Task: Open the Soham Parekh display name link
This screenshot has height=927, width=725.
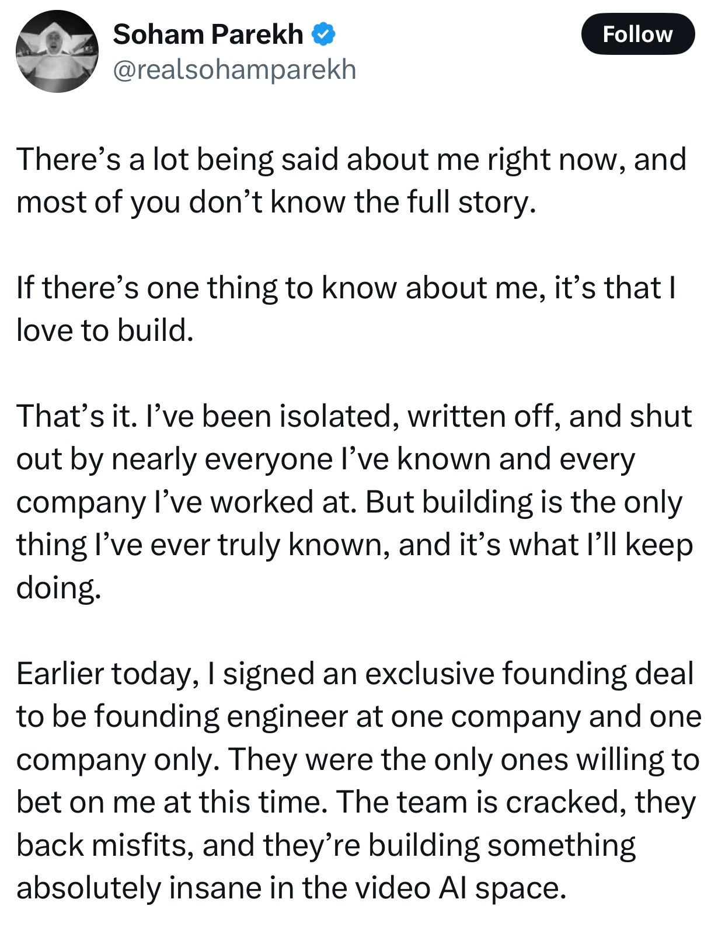Action: pyautogui.click(x=208, y=34)
